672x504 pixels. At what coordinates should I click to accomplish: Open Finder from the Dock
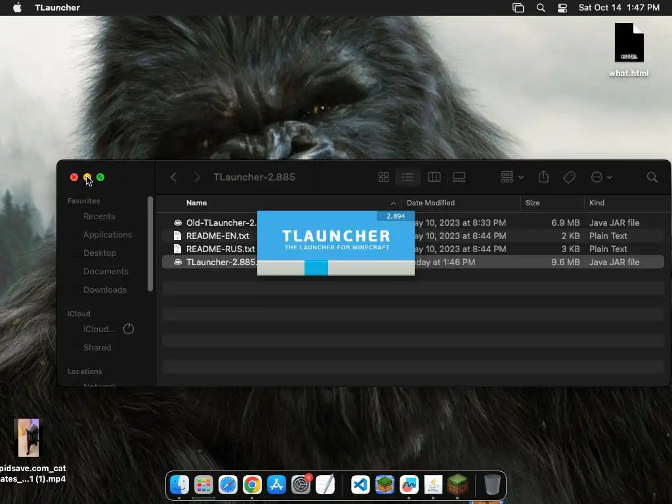click(x=179, y=485)
